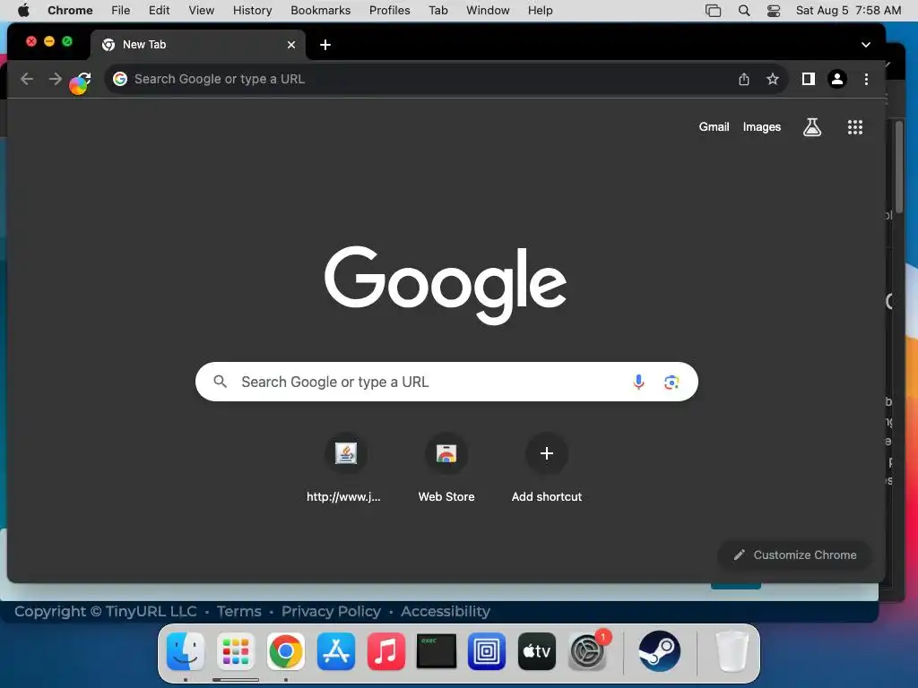The image size is (918, 688).
Task: Open the profile avatar icon
Action: (837, 79)
